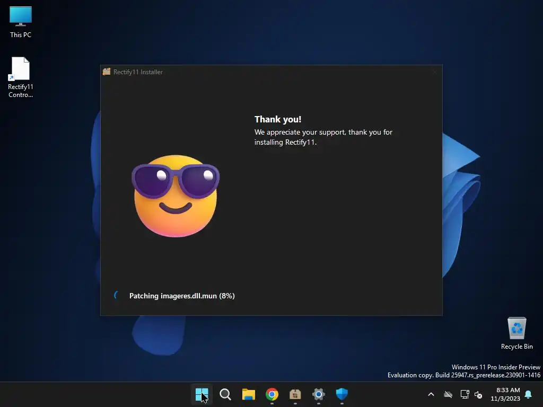The image size is (543, 407).
Task: Click the 'We appreciate your support' message
Action: 323,137
